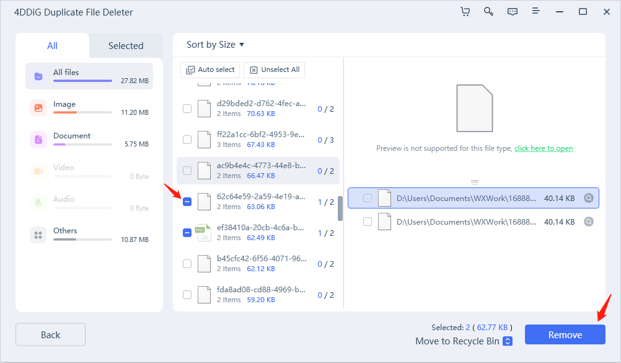Expand the Sort by Size dropdown
Viewport: 621px width, 363px height.
(215, 45)
